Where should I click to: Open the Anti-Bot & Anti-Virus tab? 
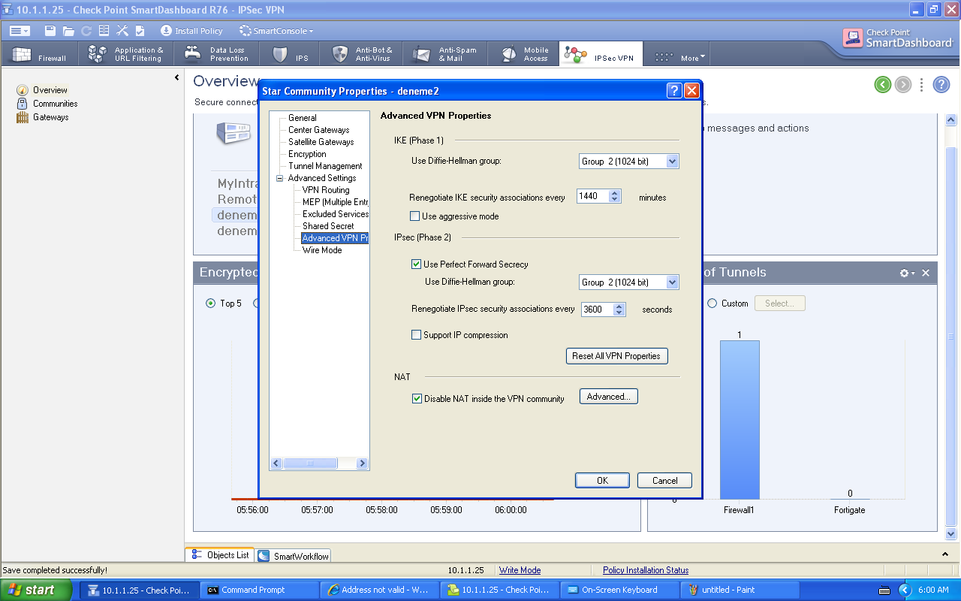pyautogui.click(x=362, y=54)
